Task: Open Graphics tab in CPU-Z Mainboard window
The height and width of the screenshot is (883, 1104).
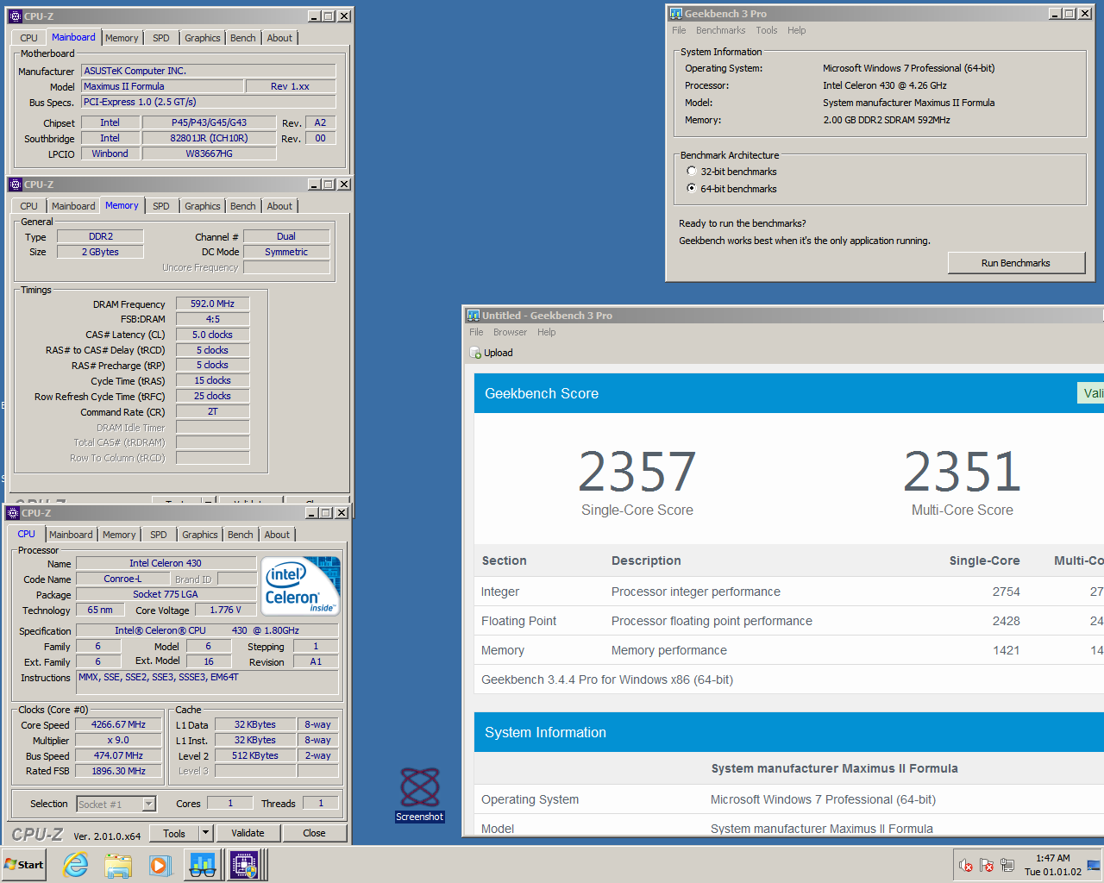Action: pyautogui.click(x=203, y=38)
